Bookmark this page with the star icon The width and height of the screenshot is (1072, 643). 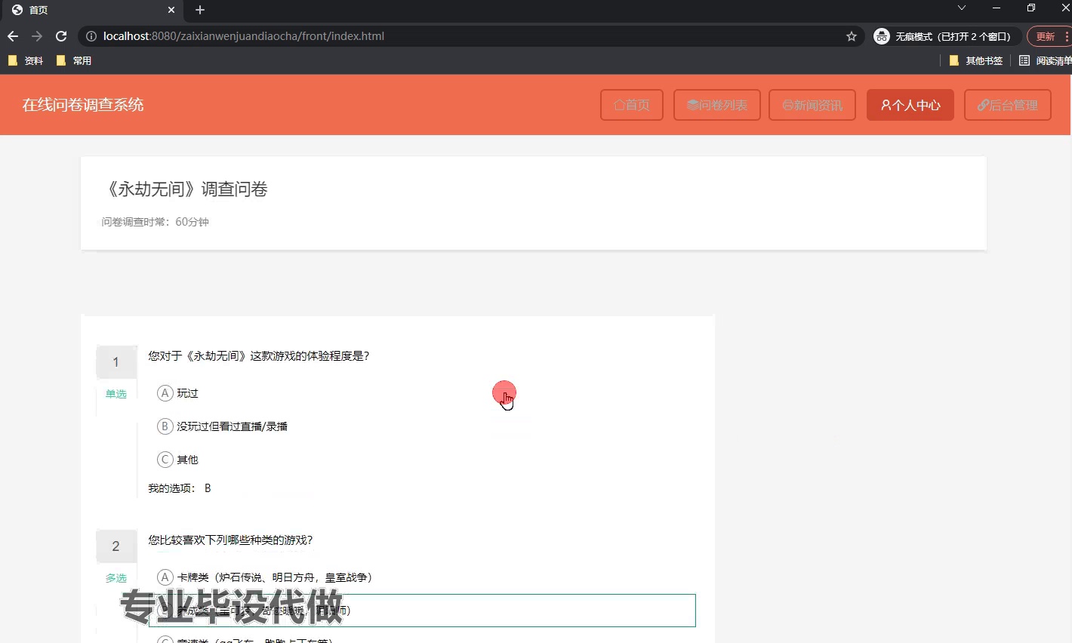click(852, 36)
